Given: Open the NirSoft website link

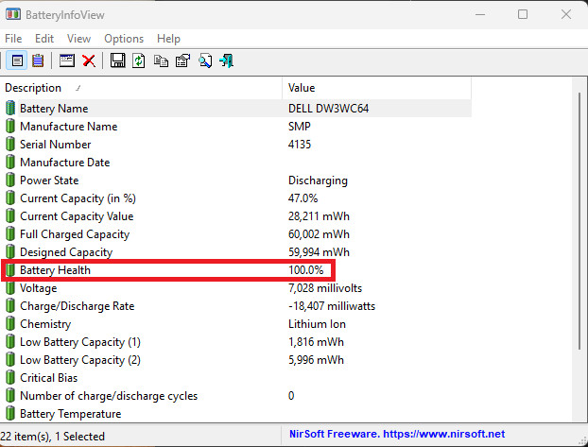Looking at the screenshot, I should click(397, 434).
